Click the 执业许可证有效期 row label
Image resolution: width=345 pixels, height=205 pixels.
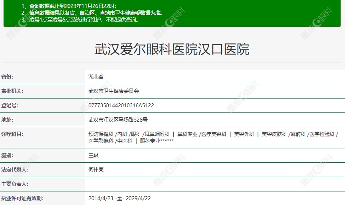(x=22, y=198)
